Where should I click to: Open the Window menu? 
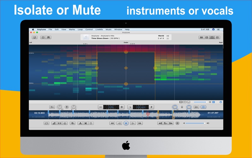[118, 29]
